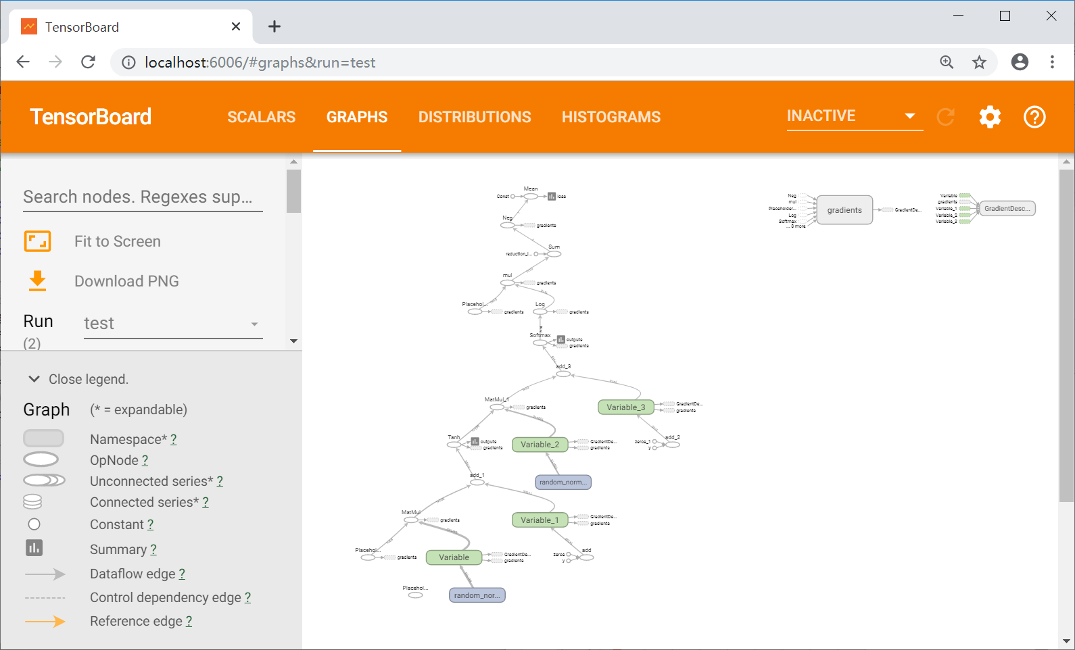Click the Download PNG label
This screenshot has height=650, width=1075.
tap(126, 281)
